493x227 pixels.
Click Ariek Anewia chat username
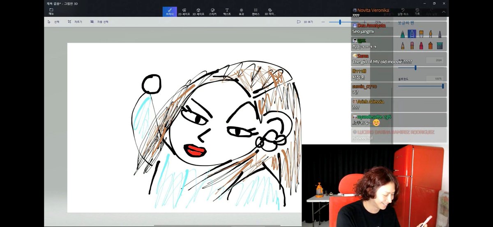[370, 101]
